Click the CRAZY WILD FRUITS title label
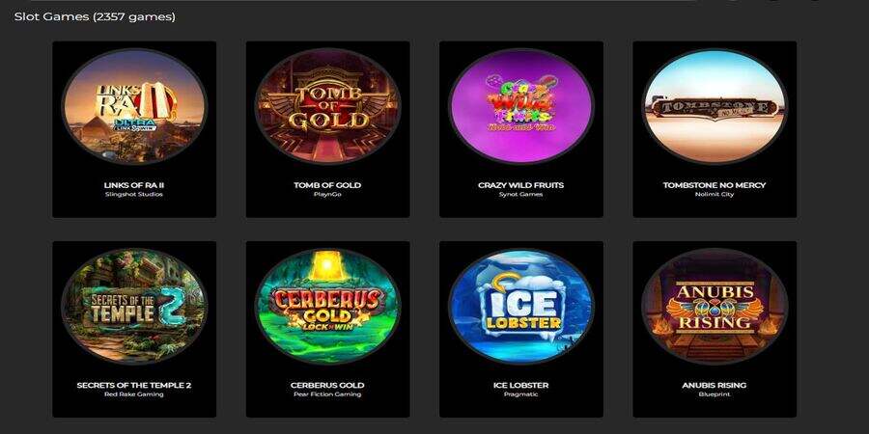The height and width of the screenshot is (434, 869). 521,185
